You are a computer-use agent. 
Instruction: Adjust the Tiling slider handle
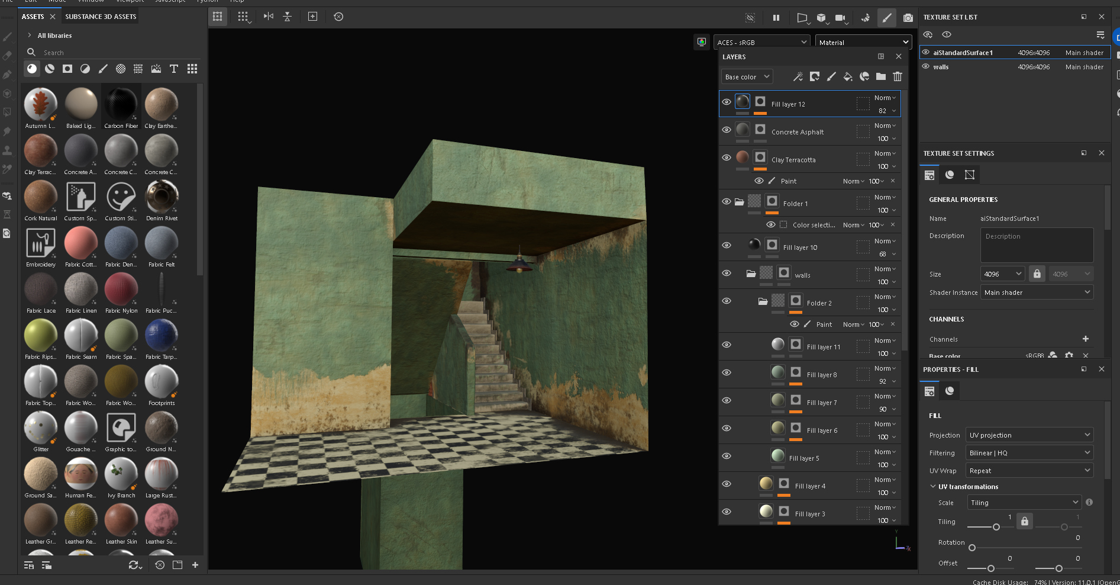(996, 527)
